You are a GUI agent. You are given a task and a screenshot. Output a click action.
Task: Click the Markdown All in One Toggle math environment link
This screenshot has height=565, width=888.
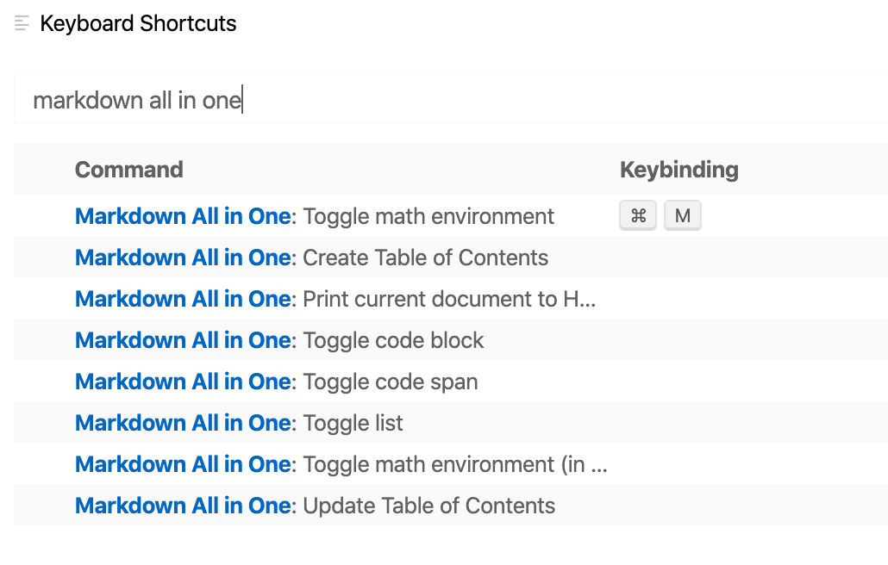pyautogui.click(x=182, y=216)
